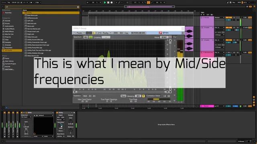Select Audio Effects category in browser
Screen dimensions: 257x144
(x=10, y=29)
